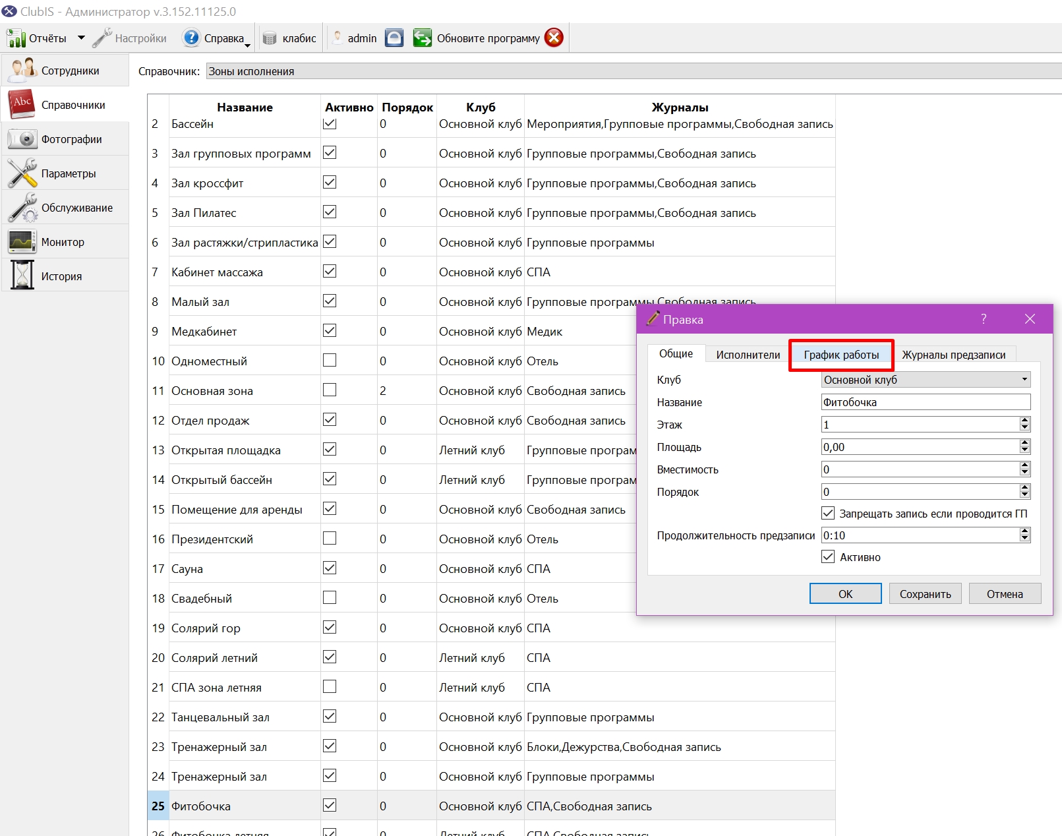Open the Справка help icon
The image size is (1062, 836).
(x=191, y=38)
